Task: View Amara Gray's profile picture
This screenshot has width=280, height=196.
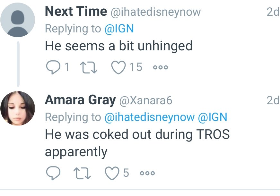Action: tap(17, 109)
